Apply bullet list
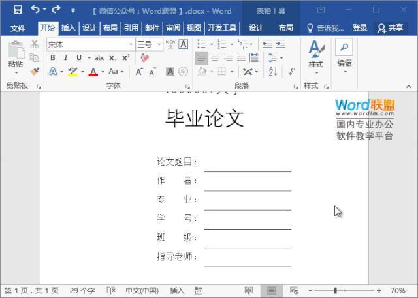Viewport: 418px width, 298px height. [202, 44]
